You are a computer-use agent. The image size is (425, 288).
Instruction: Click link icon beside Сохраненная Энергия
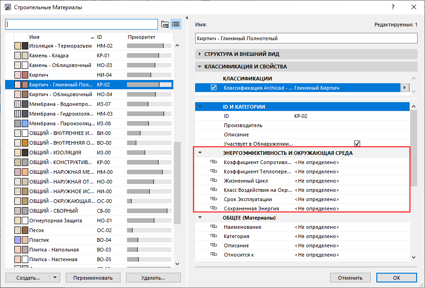[214, 208]
